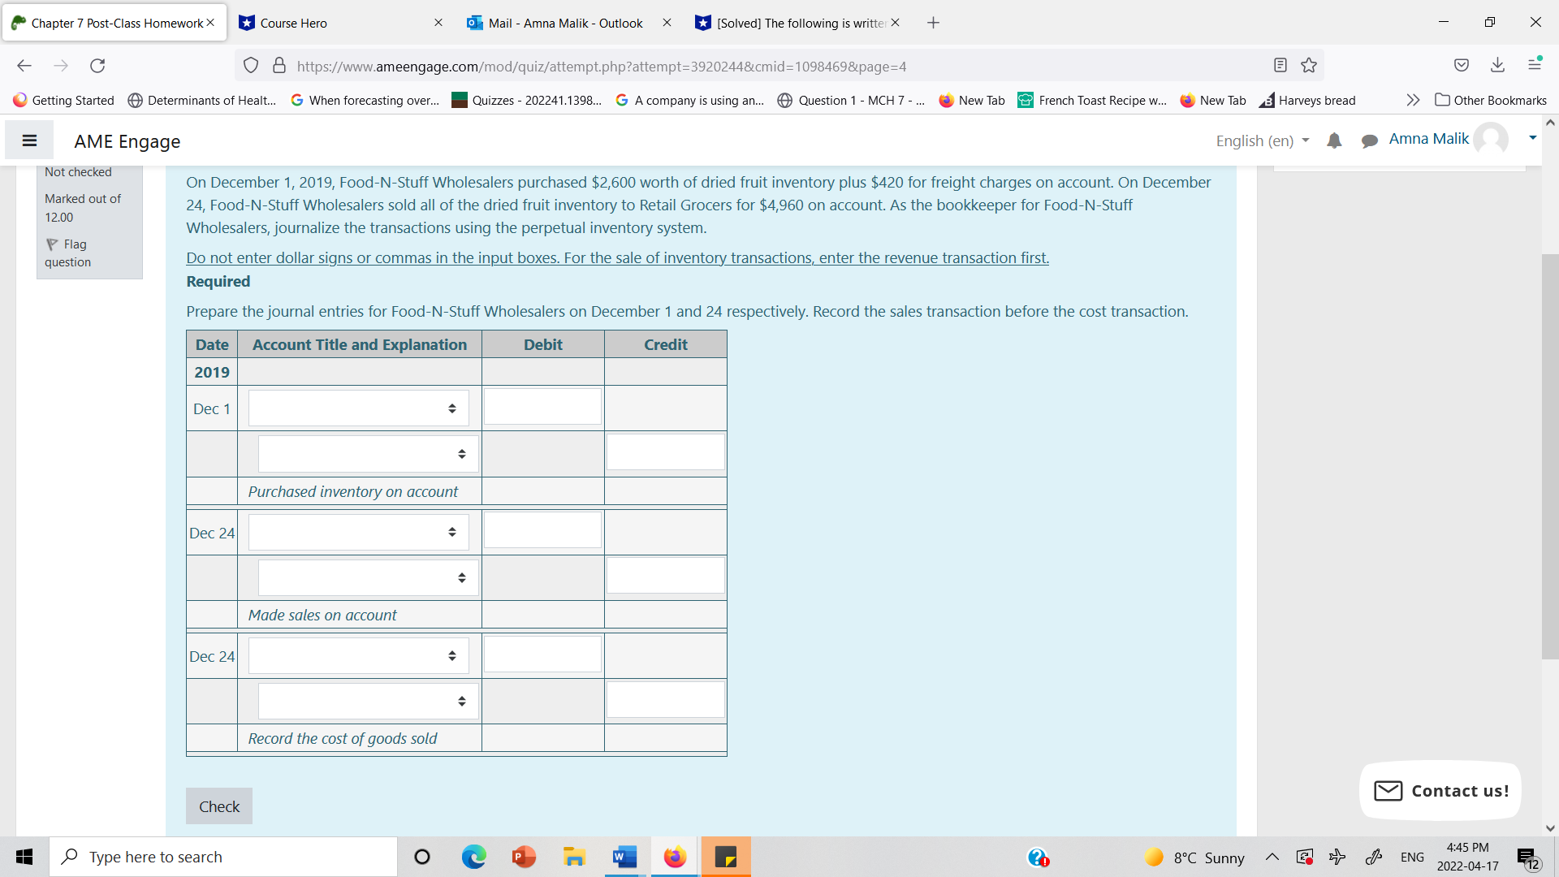View tracking protection shield details
Image resolution: width=1559 pixels, height=877 pixels.
(250, 66)
